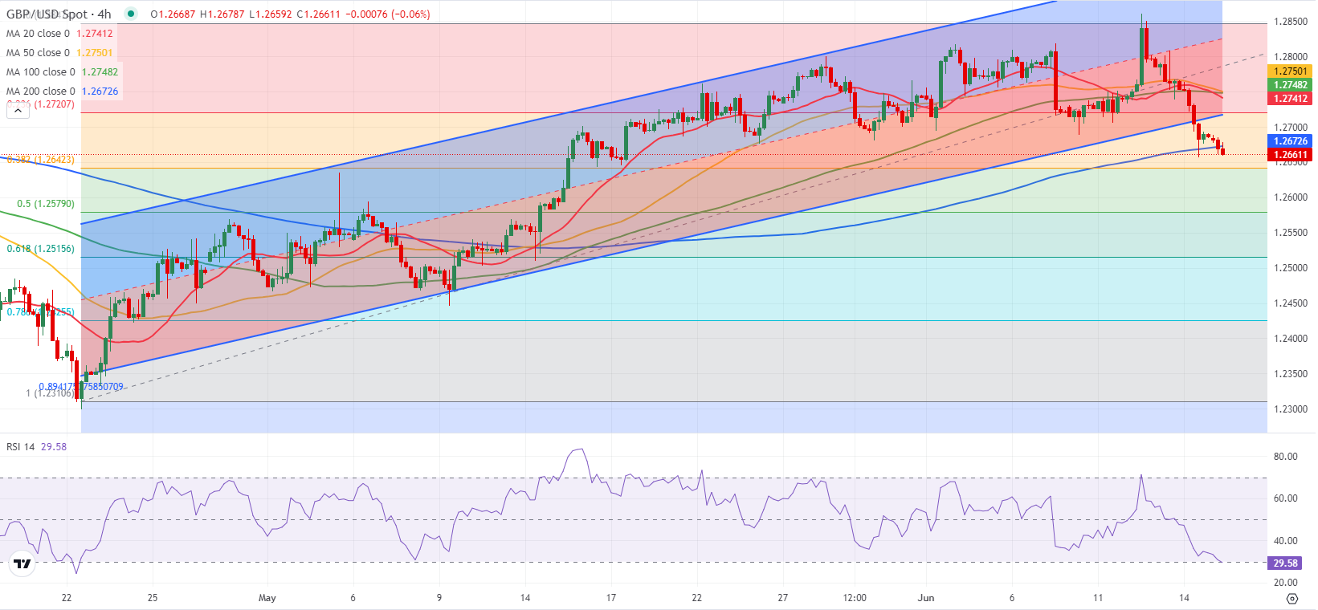Click the green 1.27482 MA 100 price label

pos(1290,85)
